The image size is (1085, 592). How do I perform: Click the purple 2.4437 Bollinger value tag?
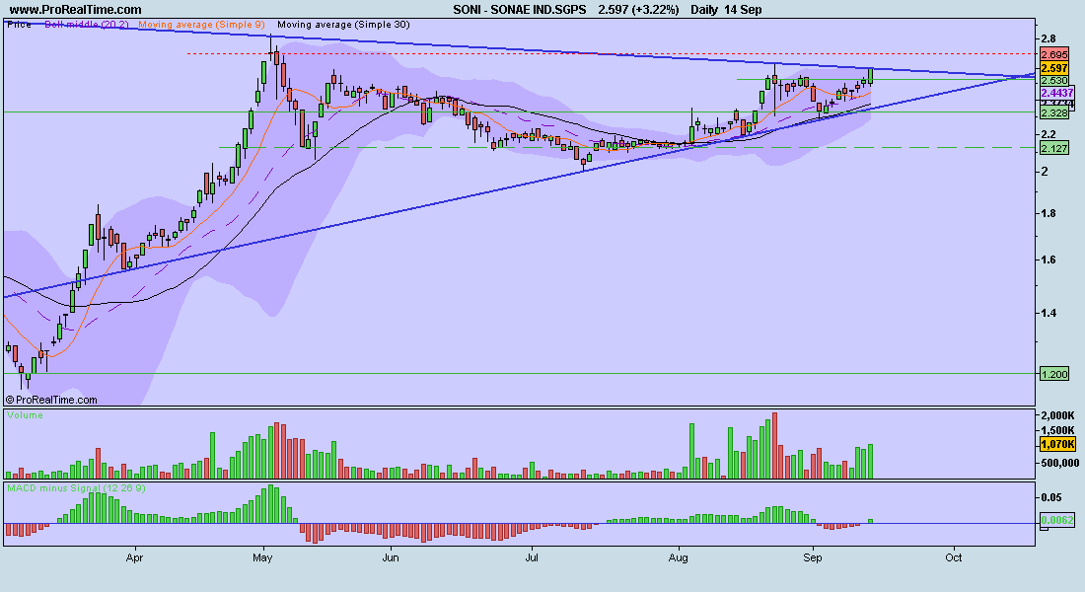(x=1057, y=93)
